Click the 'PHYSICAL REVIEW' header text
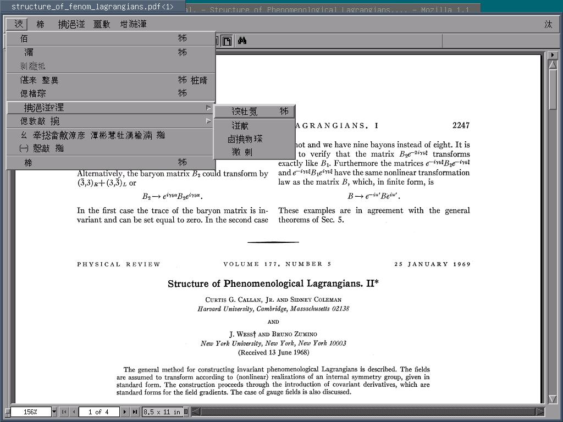The image size is (563, 422). pyautogui.click(x=119, y=264)
